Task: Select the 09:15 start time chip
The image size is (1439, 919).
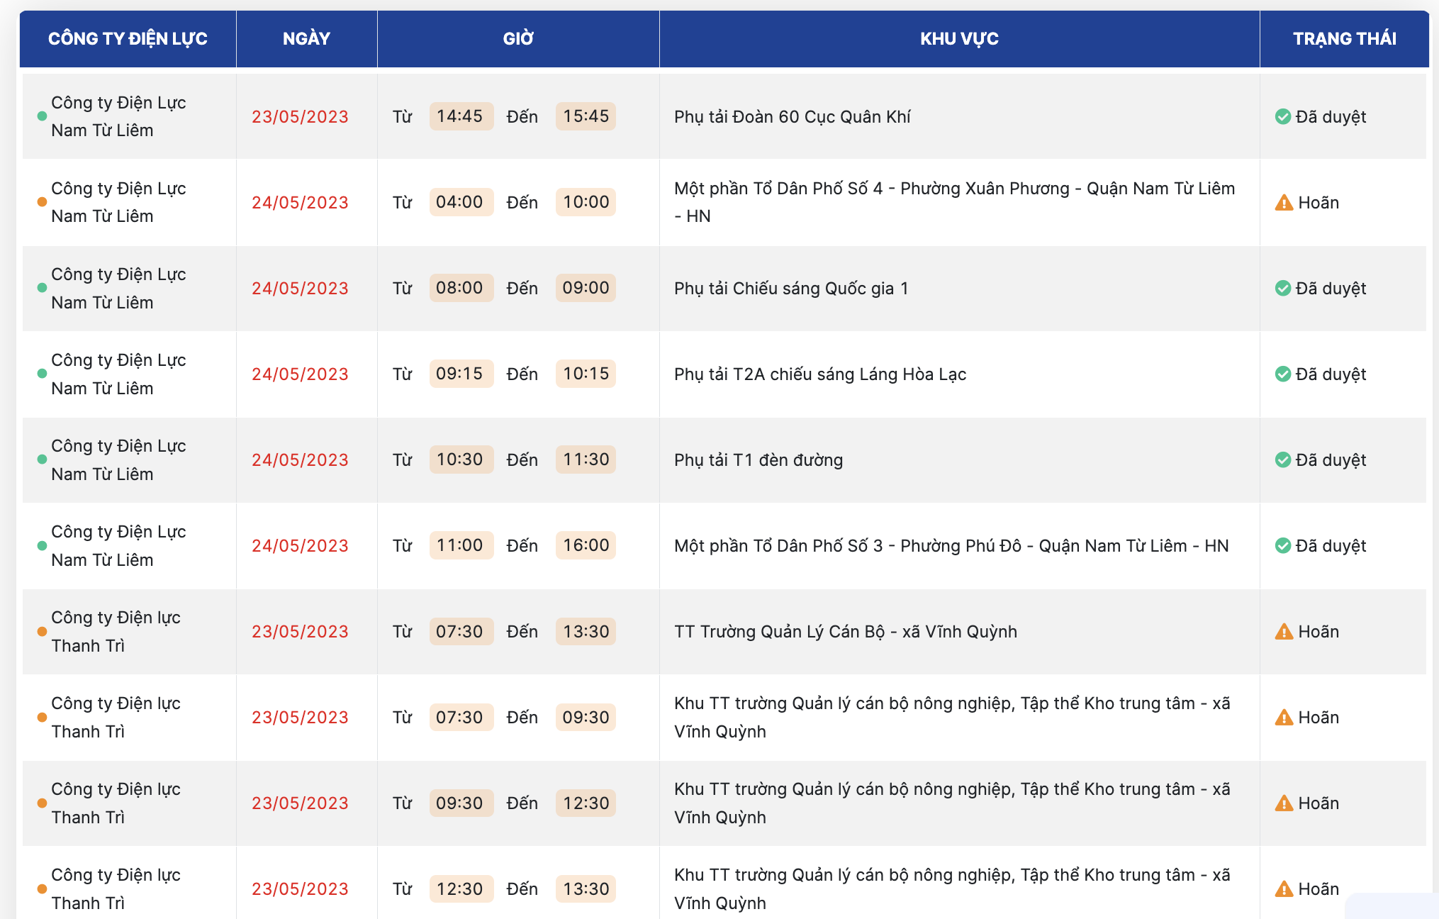Action: (461, 374)
